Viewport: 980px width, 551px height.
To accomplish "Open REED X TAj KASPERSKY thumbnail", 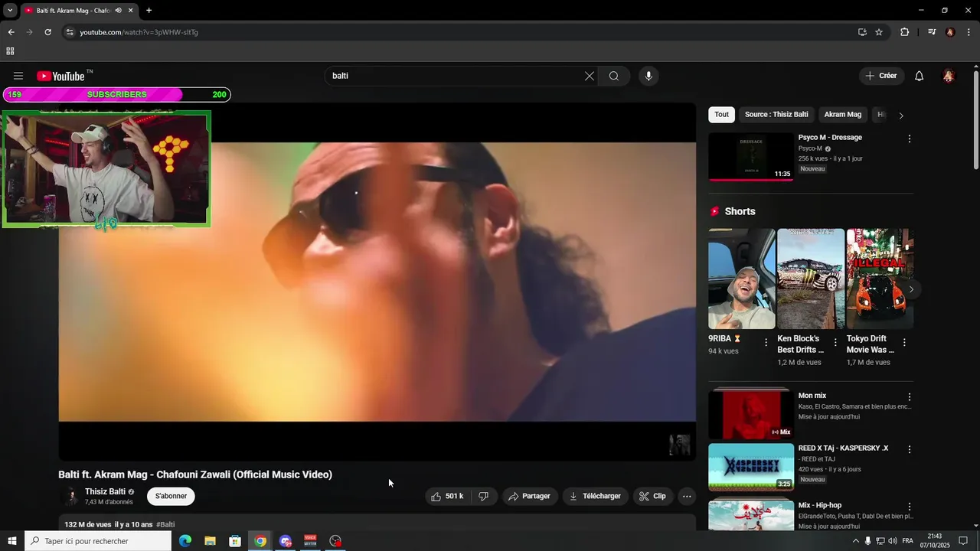I will click(751, 467).
